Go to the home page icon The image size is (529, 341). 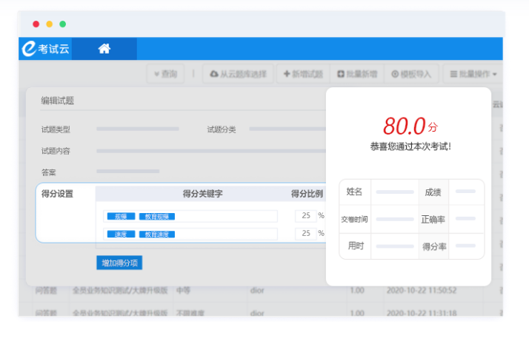pos(104,49)
